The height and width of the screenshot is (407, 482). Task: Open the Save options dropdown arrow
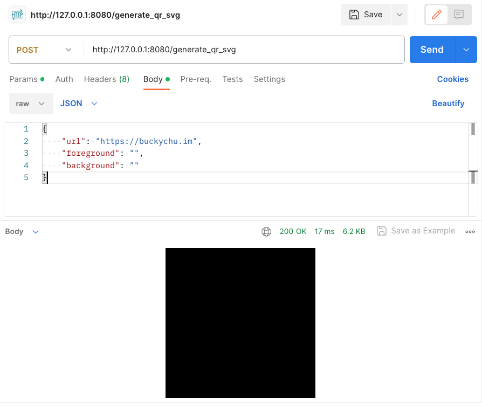(x=400, y=15)
